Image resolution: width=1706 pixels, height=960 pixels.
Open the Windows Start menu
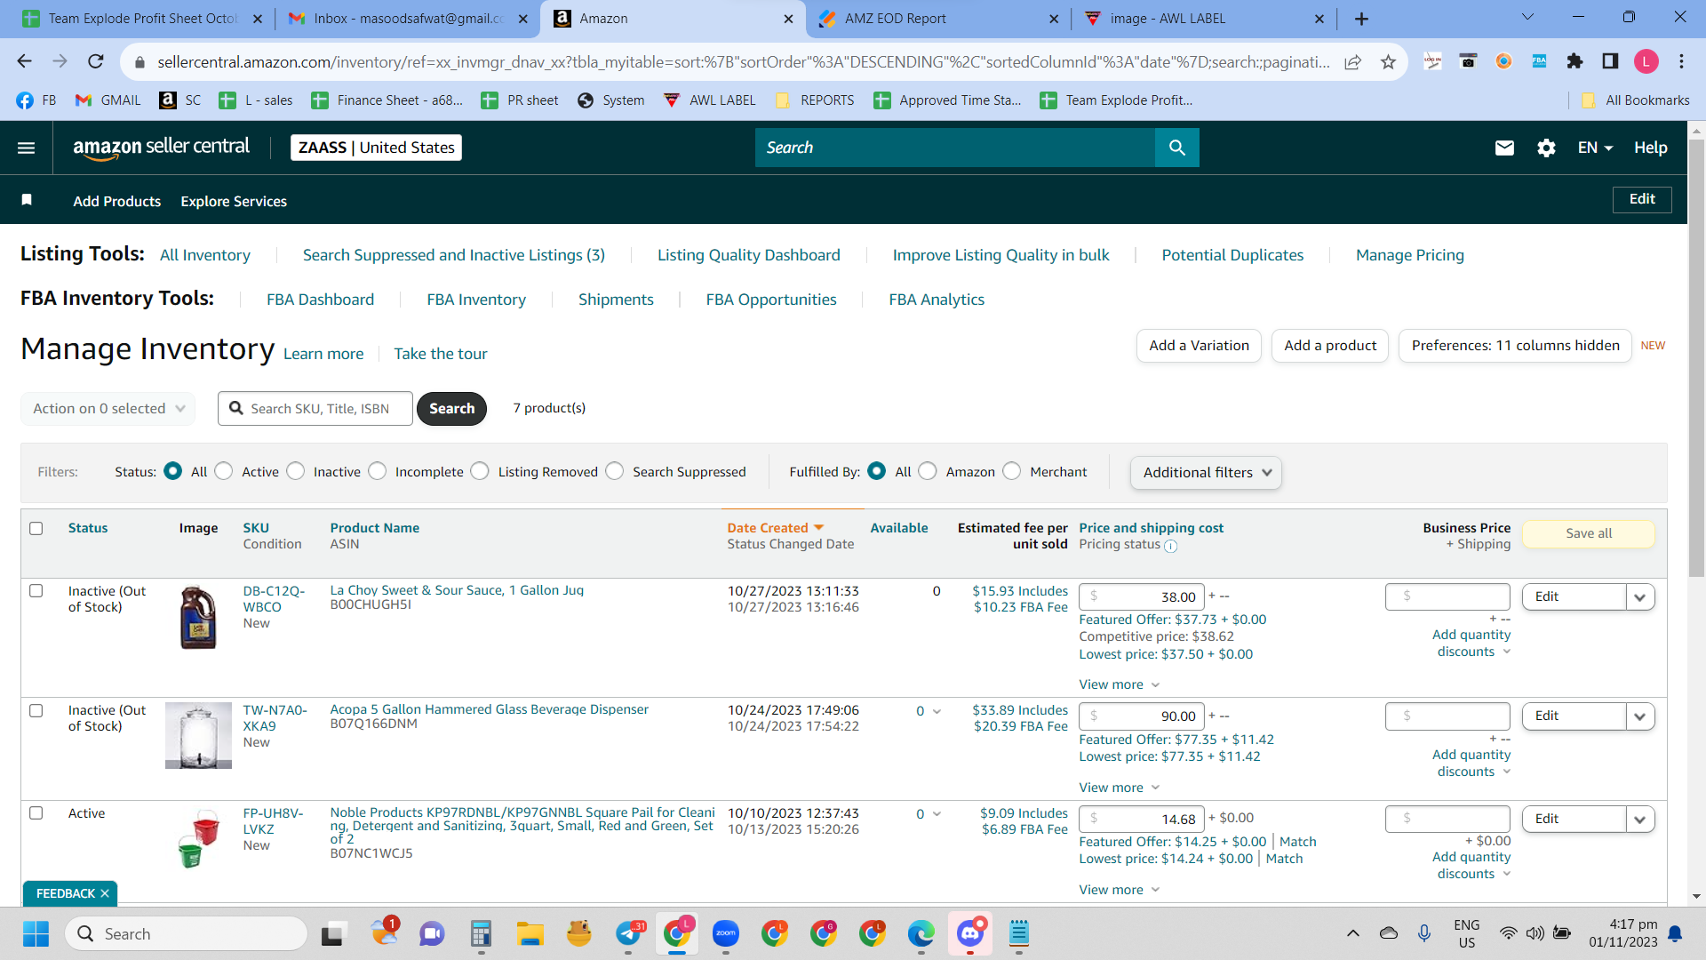coord(36,933)
